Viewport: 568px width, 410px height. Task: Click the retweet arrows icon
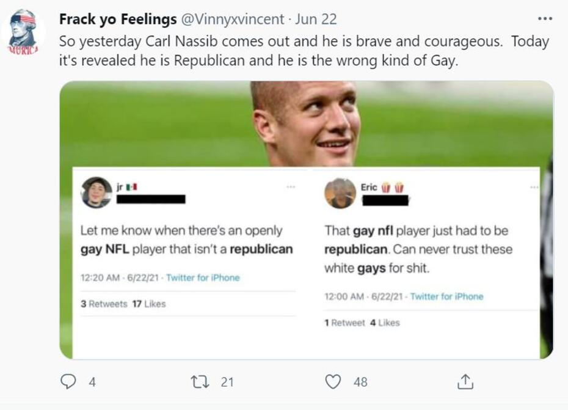point(200,382)
